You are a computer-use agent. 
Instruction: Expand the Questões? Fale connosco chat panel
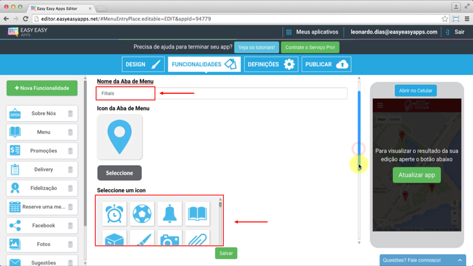pos(423,260)
